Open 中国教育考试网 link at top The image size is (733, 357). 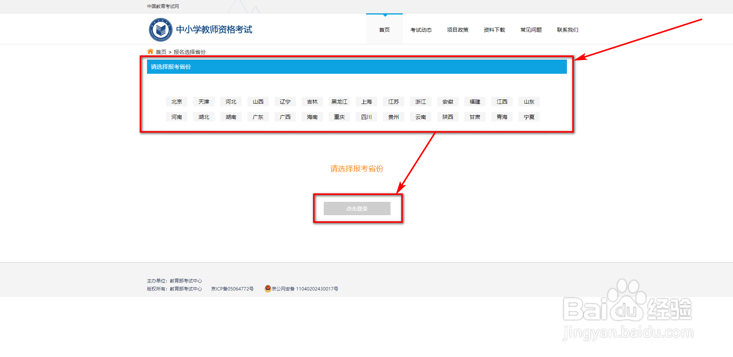(x=163, y=6)
